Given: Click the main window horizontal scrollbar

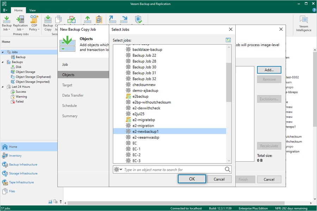Looking at the screenshot, I should [176, 203].
